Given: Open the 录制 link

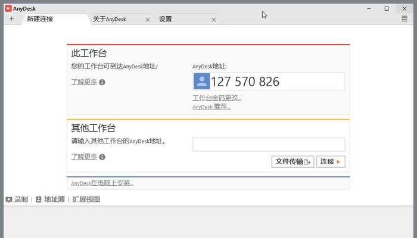Looking at the screenshot, I should (21, 199).
